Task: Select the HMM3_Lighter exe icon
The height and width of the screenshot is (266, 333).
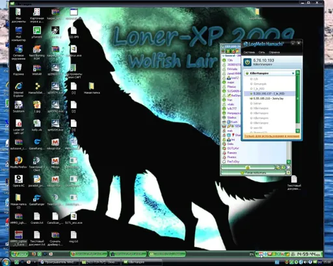Action: [x=18, y=238]
